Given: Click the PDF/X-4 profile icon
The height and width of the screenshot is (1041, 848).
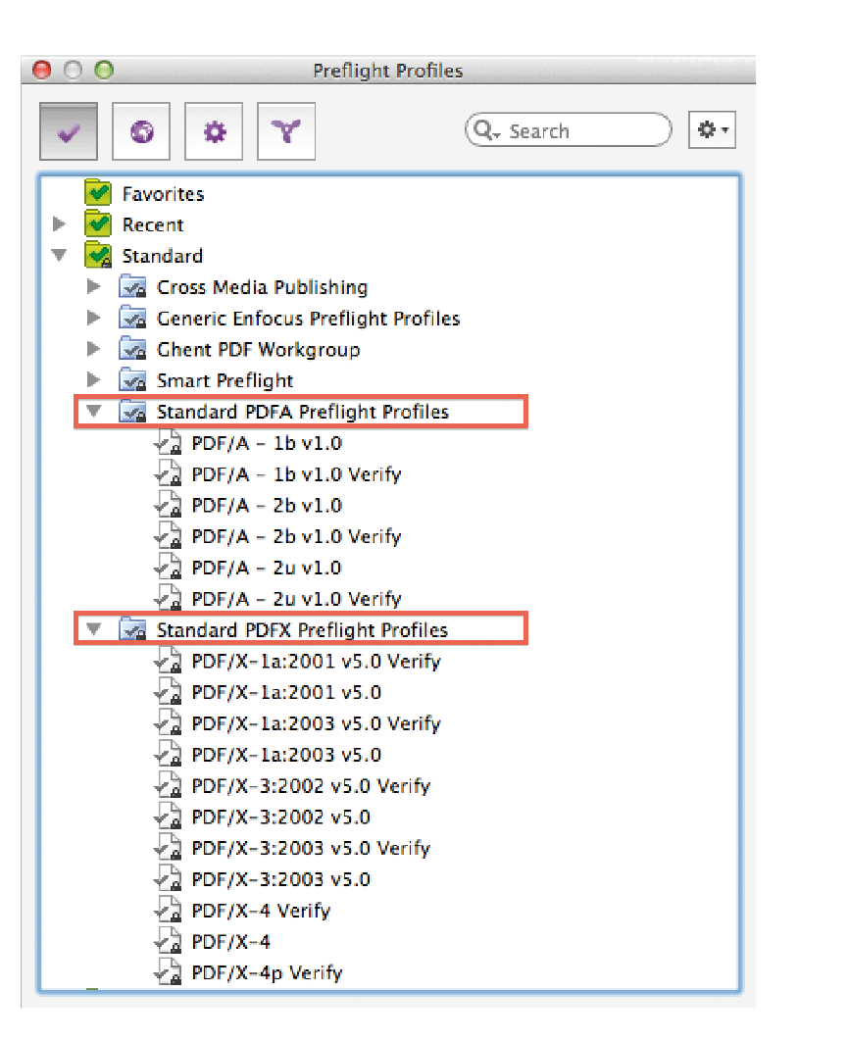Looking at the screenshot, I should tap(168, 941).
